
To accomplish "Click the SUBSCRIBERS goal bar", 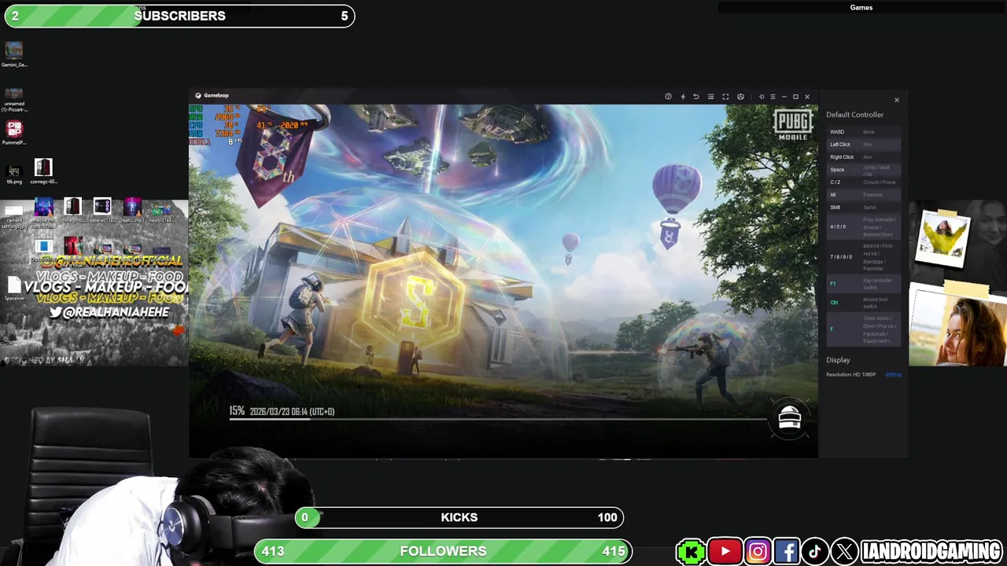I will (x=179, y=16).
